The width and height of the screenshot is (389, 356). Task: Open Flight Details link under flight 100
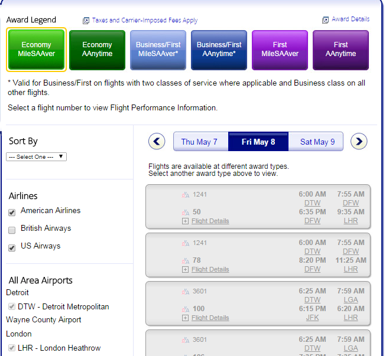[210, 318]
